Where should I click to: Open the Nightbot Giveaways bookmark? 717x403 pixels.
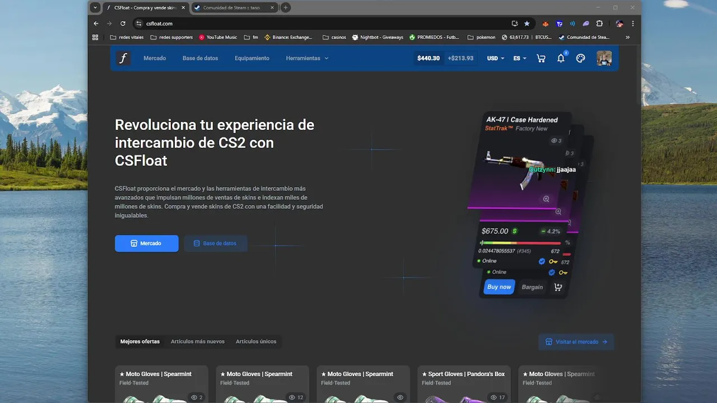pos(378,38)
